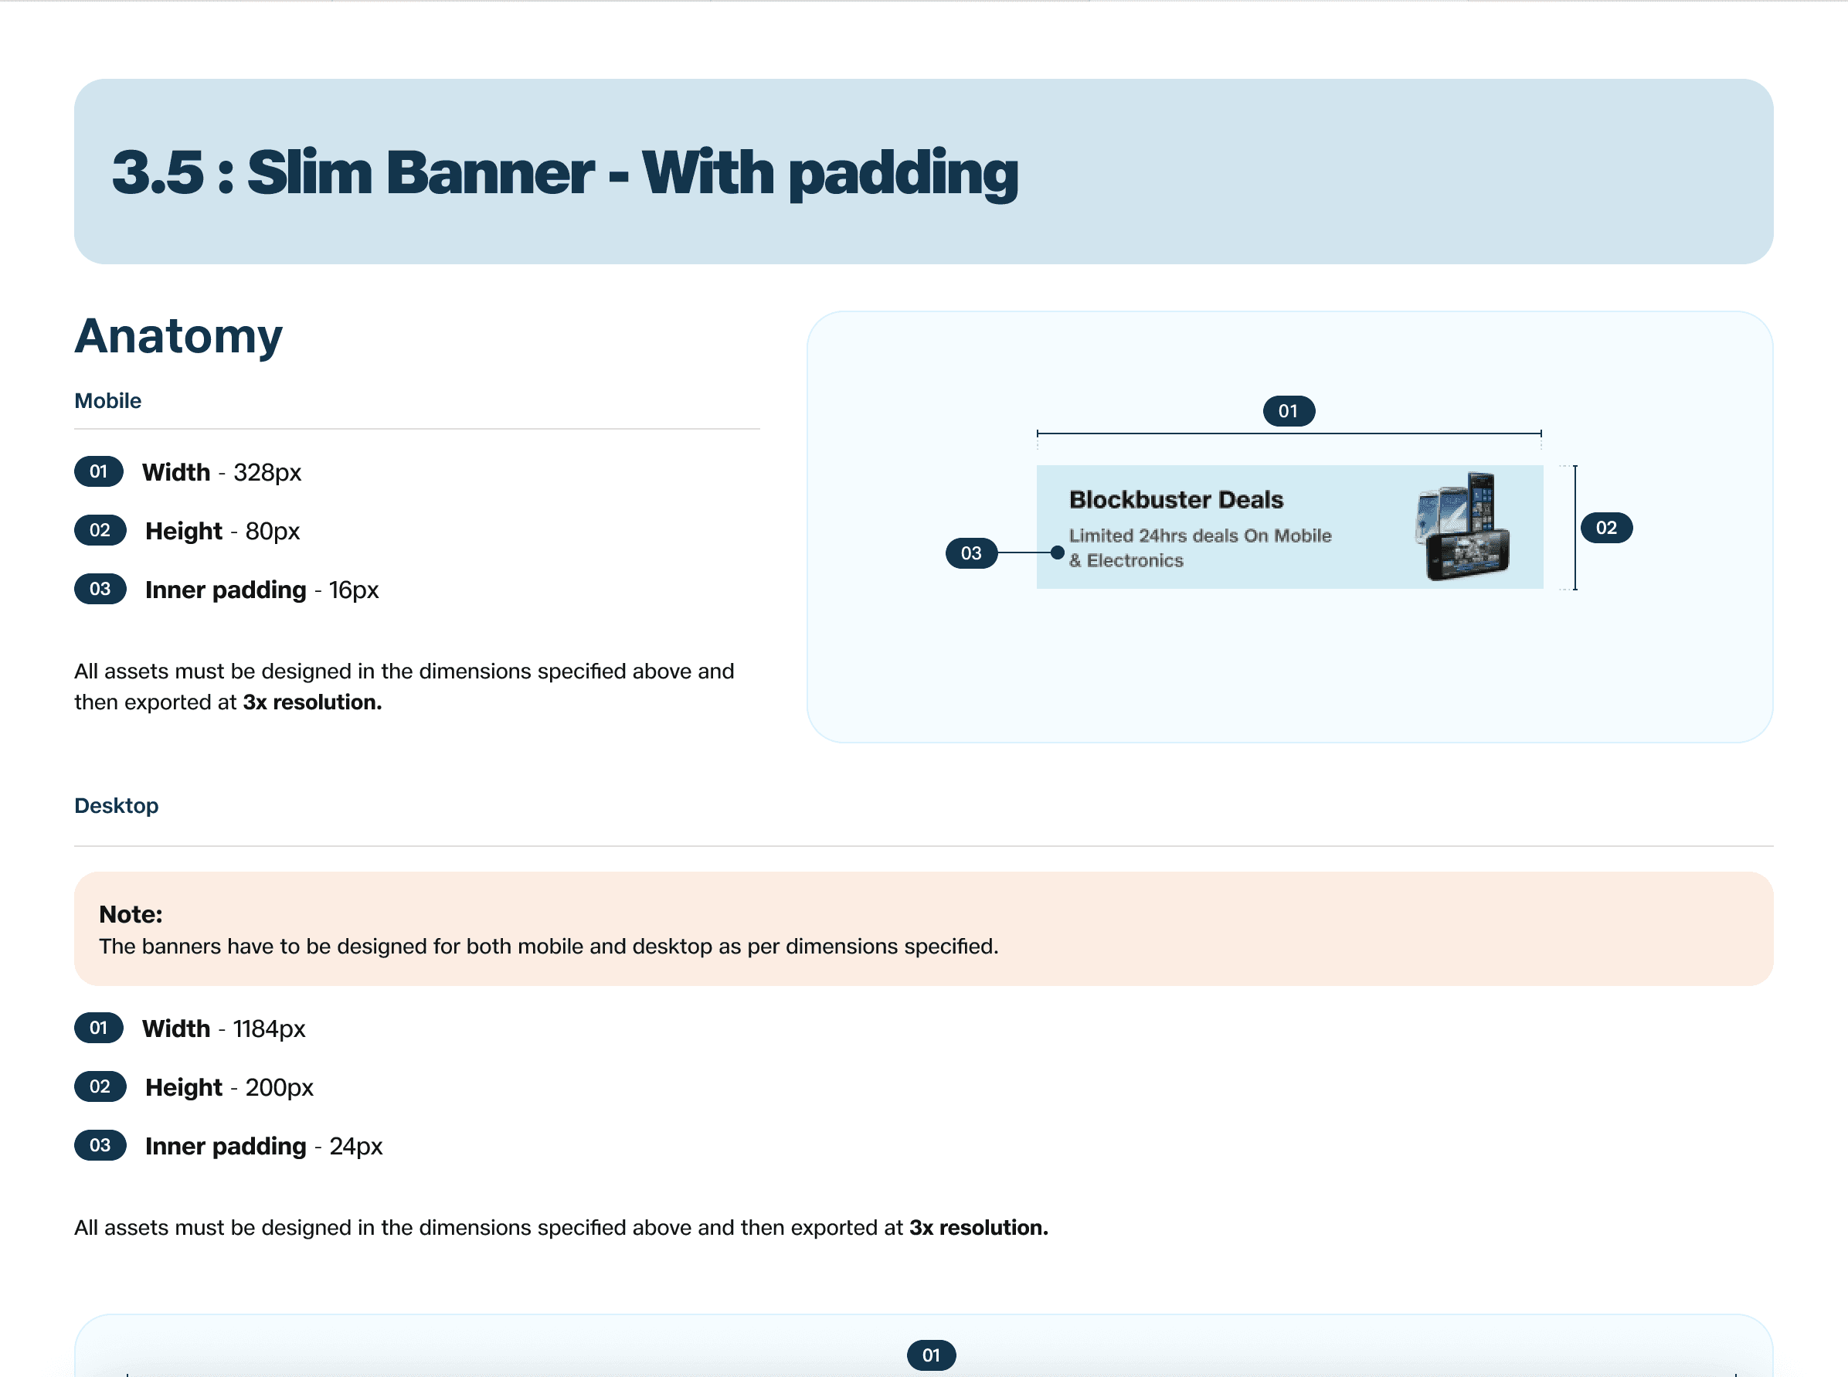Click the 02 badge beside banner height line
This screenshot has height=1377, width=1848.
point(1605,528)
